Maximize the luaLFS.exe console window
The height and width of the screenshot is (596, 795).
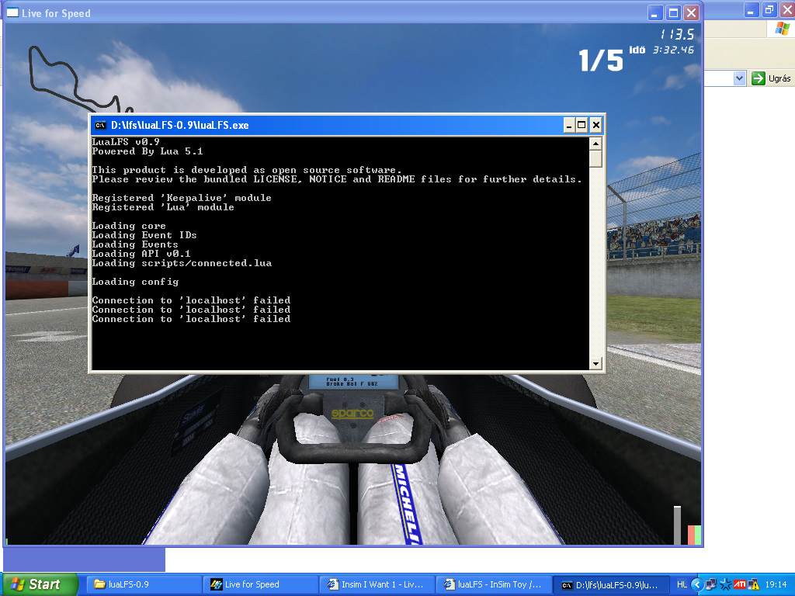pos(582,125)
